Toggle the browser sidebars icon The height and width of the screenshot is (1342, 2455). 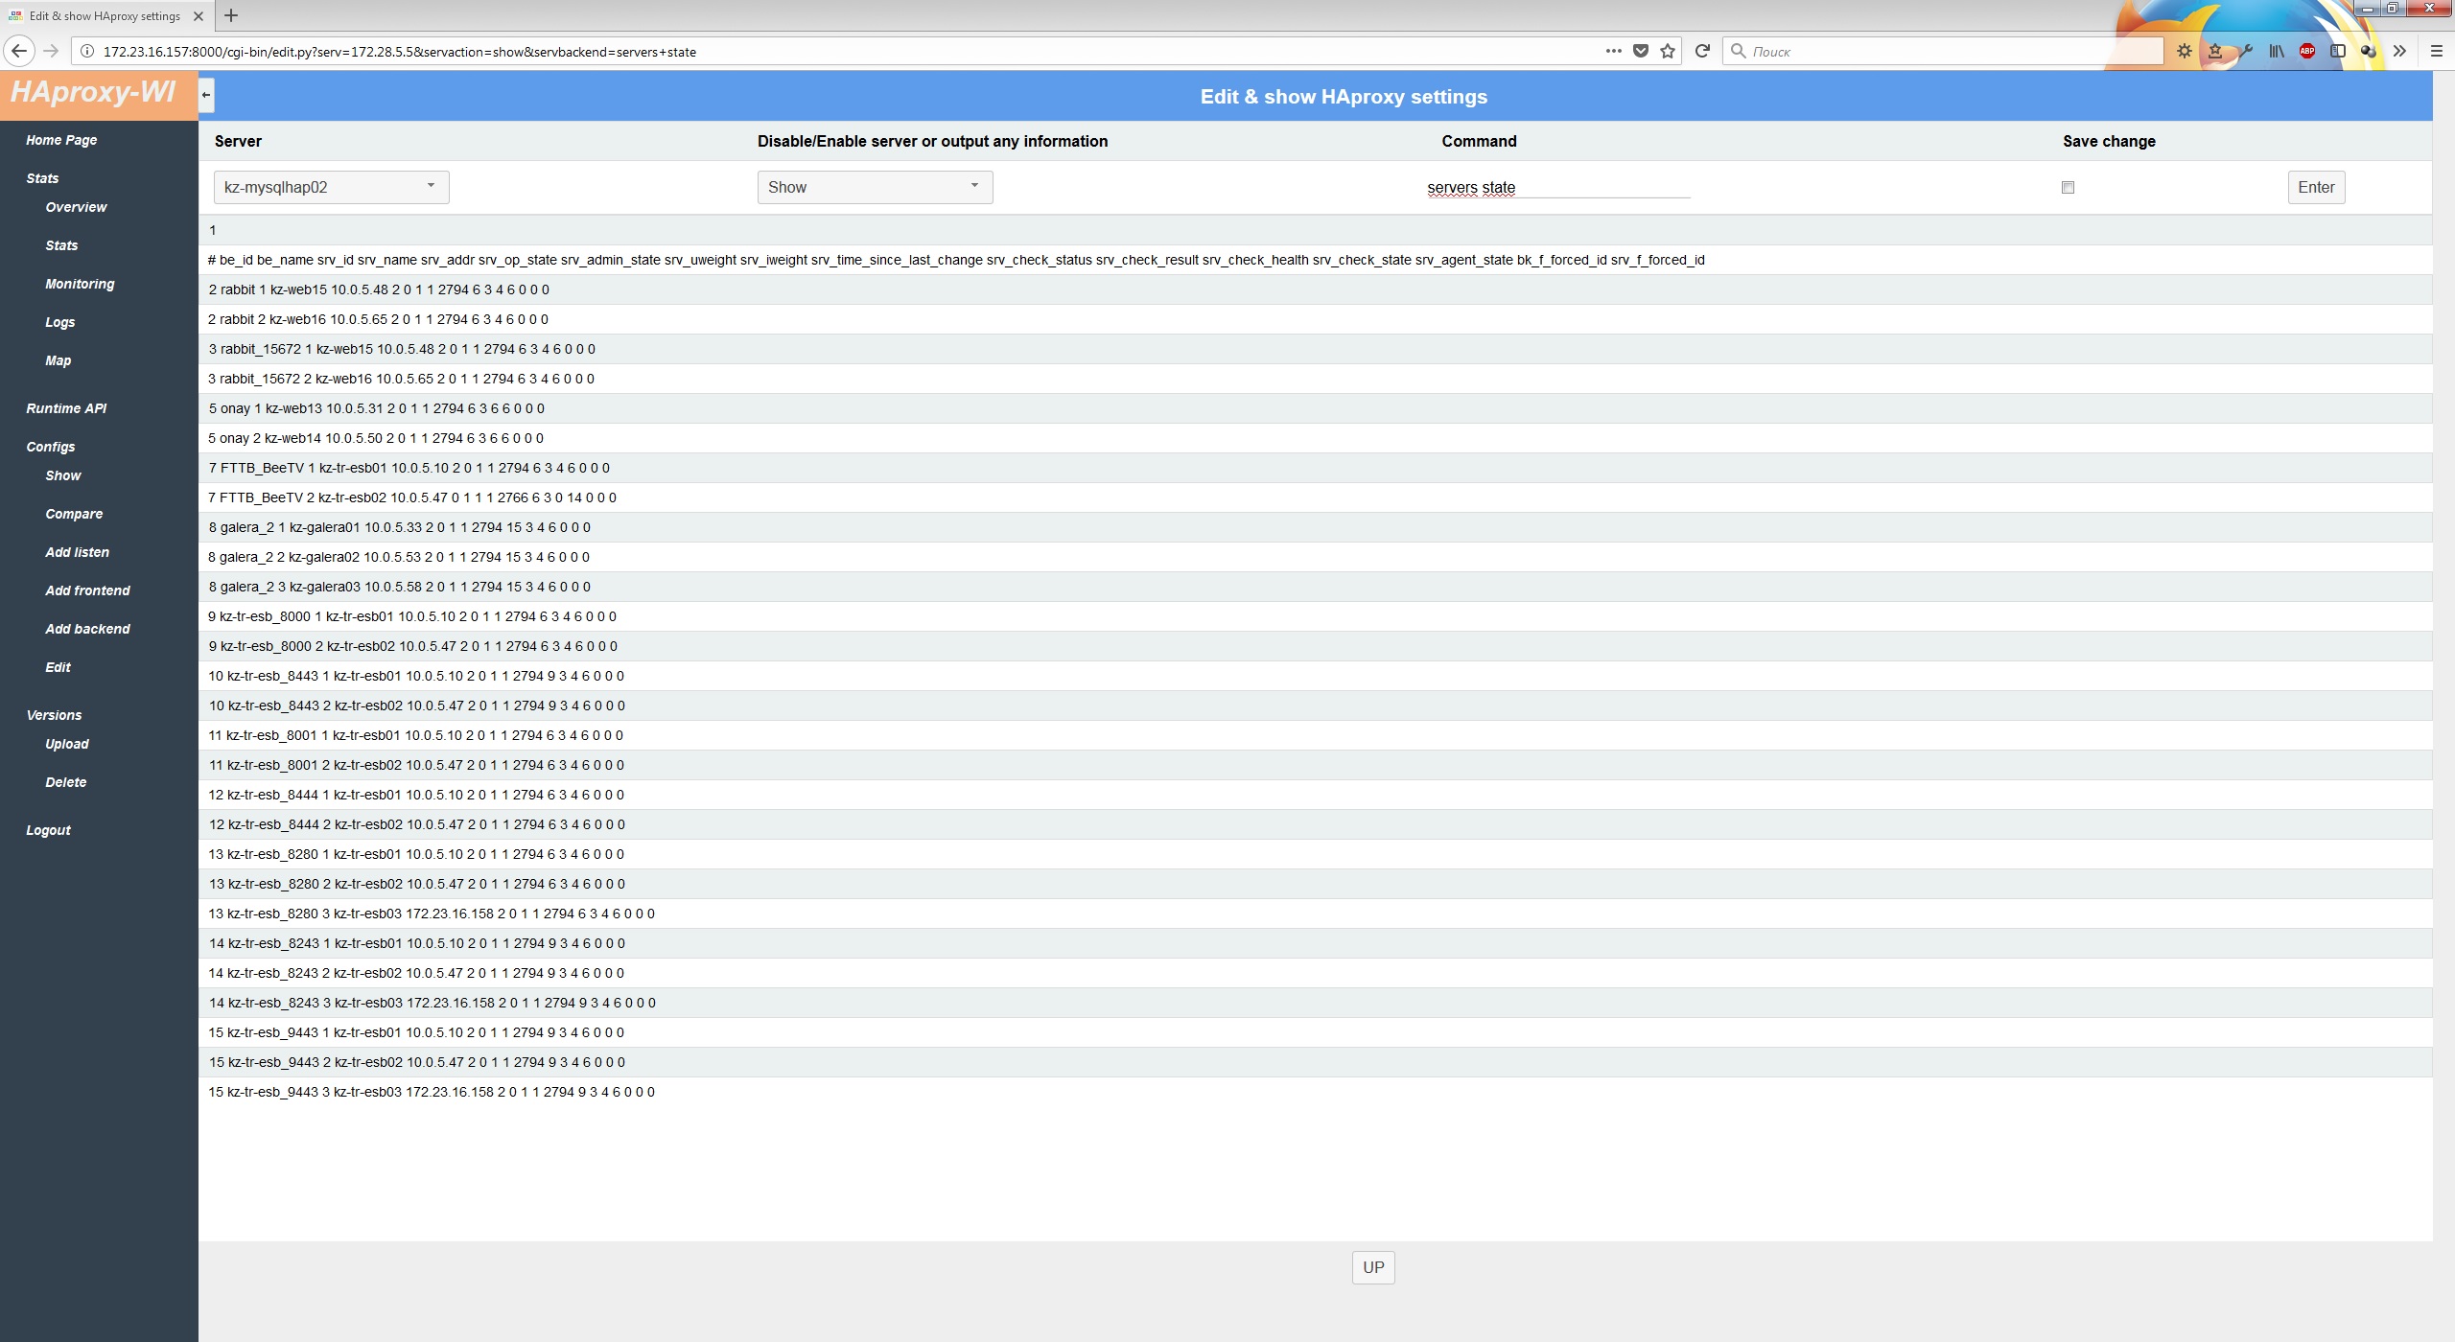(2338, 51)
